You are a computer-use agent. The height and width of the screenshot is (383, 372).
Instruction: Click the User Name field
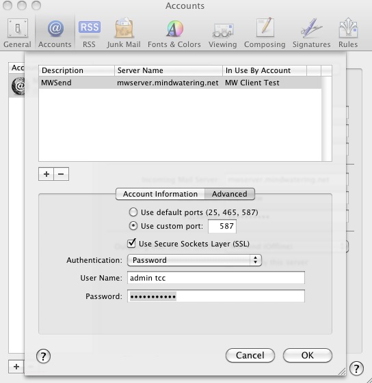coord(216,278)
